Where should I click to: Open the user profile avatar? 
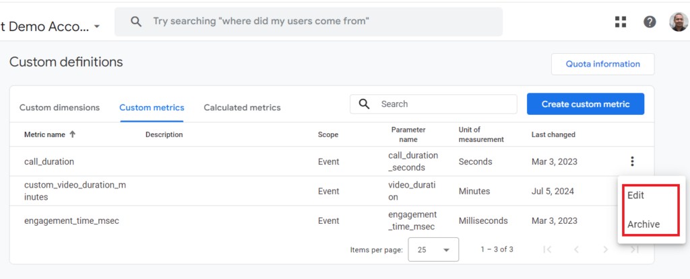[x=678, y=22]
